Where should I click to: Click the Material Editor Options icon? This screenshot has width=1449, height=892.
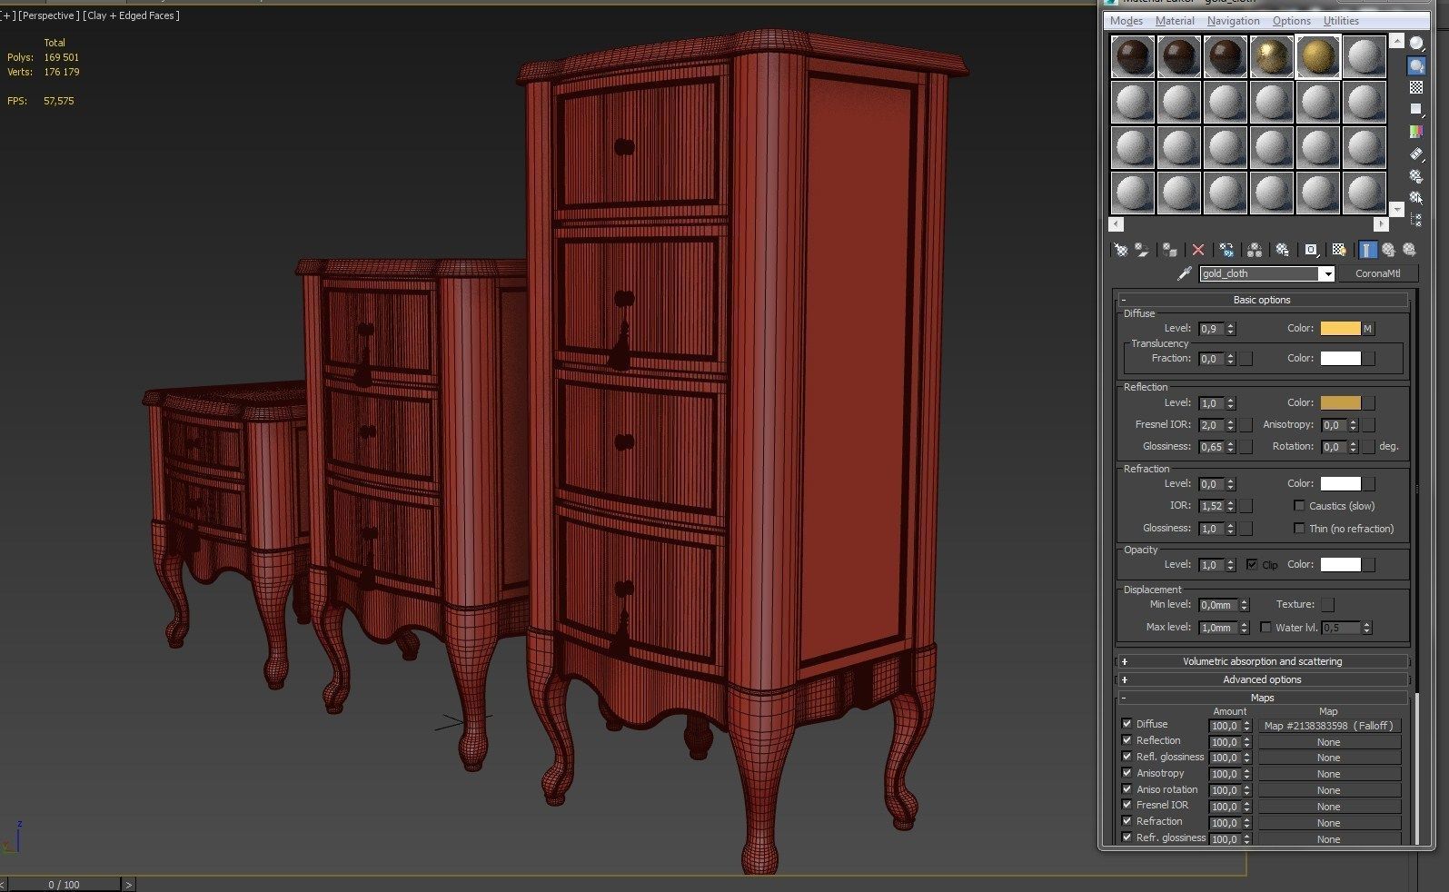(1416, 176)
